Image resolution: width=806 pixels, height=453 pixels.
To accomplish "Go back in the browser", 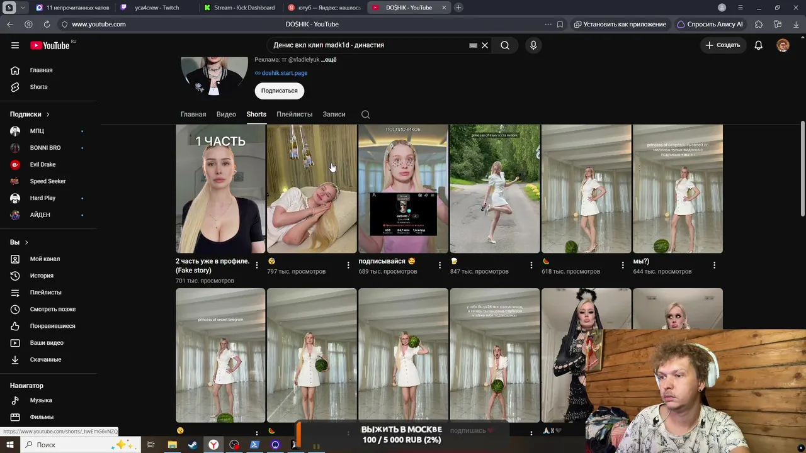I will tap(10, 24).
